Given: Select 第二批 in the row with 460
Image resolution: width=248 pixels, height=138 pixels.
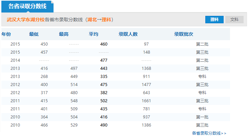Looking at the screenshot, I should point(202,44).
